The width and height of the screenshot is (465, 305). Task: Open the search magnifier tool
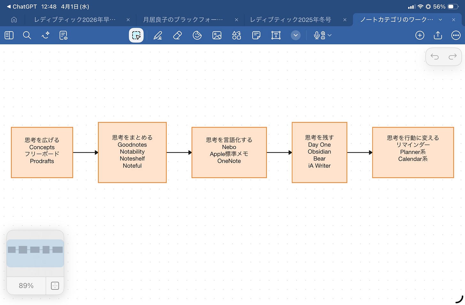[27, 35]
